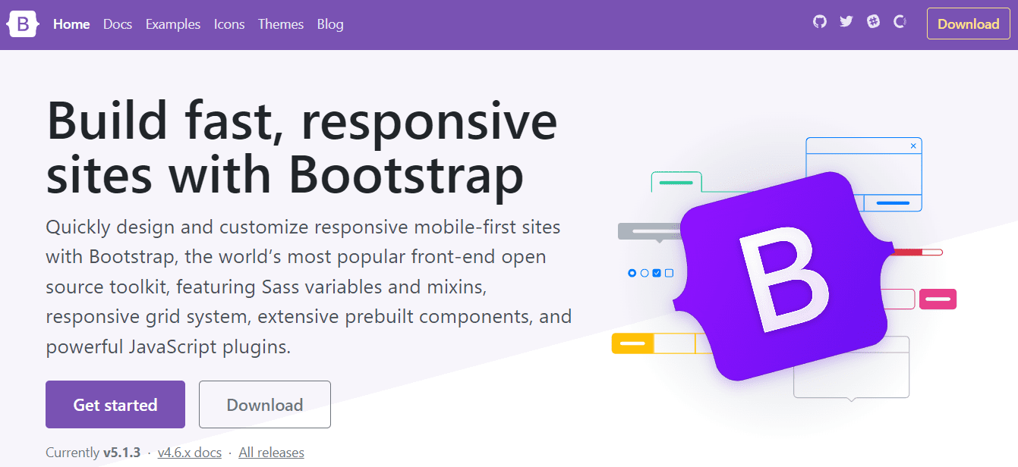
Task: Open the Themes nav item
Action: tap(281, 24)
